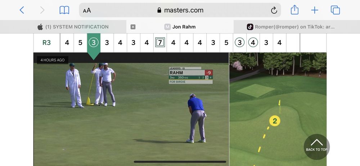Tap the Safari back arrow

[22, 10]
